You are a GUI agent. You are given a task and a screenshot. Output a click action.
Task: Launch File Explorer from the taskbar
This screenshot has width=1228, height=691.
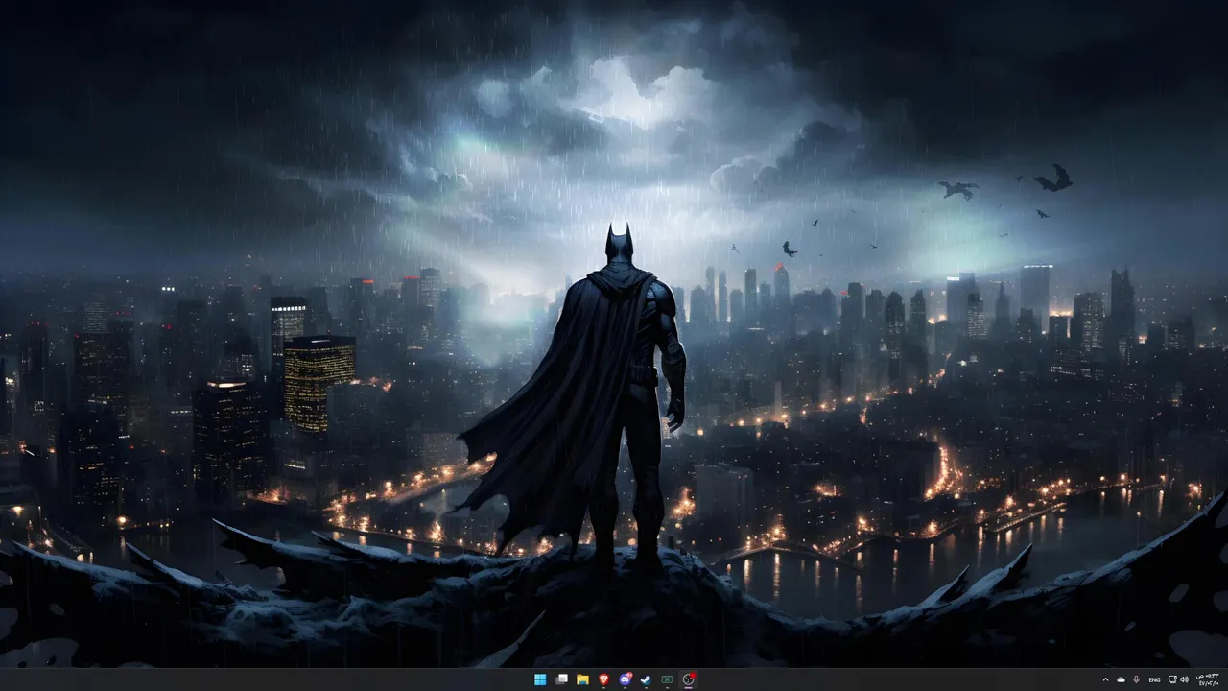click(x=582, y=679)
